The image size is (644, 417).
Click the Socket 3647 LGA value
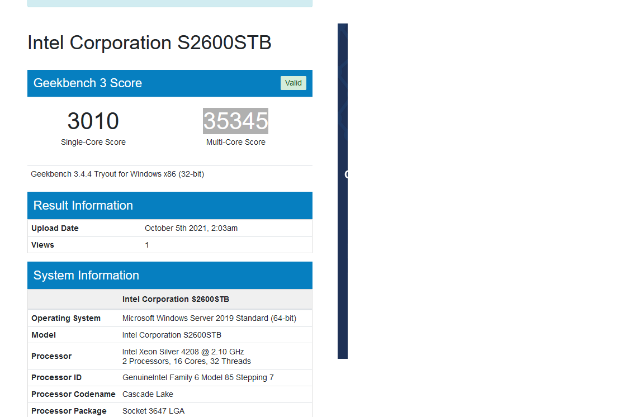pyautogui.click(x=154, y=411)
